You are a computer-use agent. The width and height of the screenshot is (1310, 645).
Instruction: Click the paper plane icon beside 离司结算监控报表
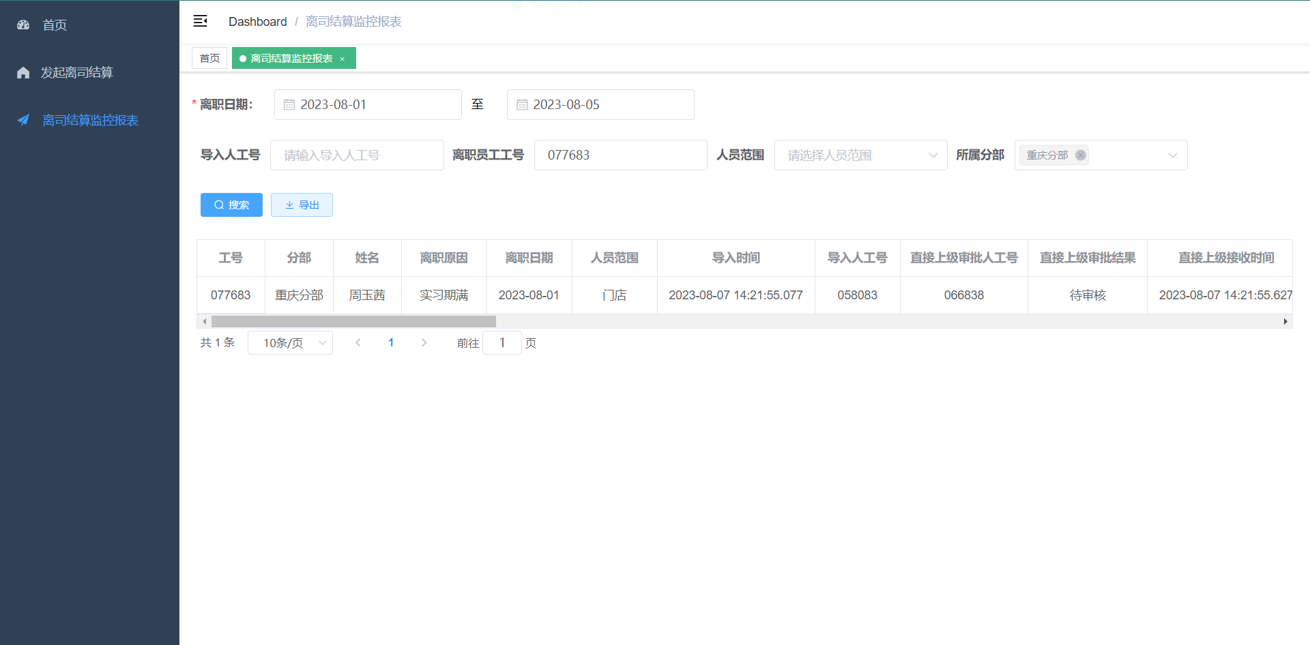pyautogui.click(x=23, y=120)
